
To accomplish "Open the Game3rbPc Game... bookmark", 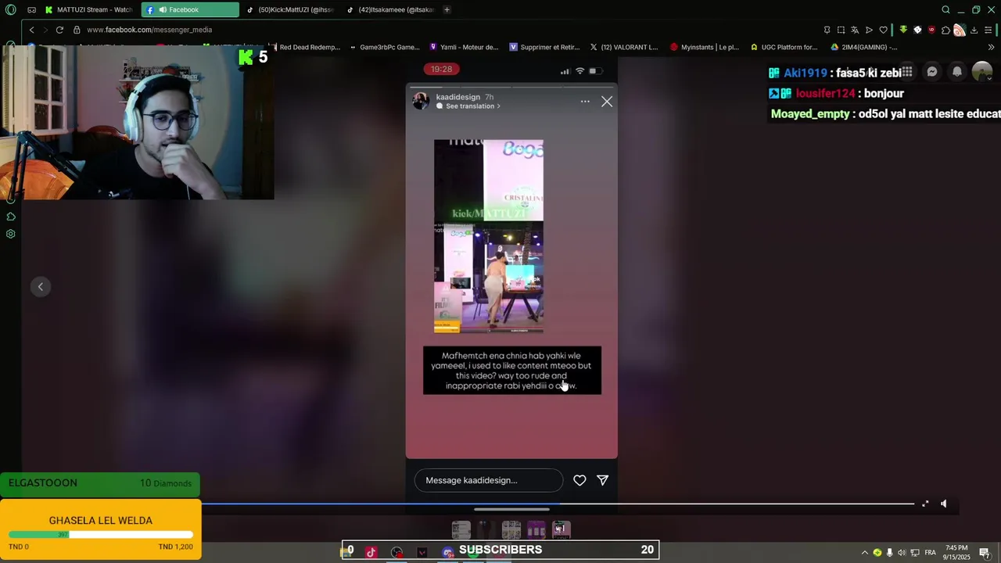I will coord(385,47).
